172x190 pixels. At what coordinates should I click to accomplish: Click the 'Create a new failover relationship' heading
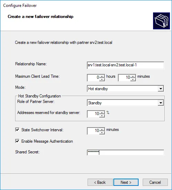point(40,17)
